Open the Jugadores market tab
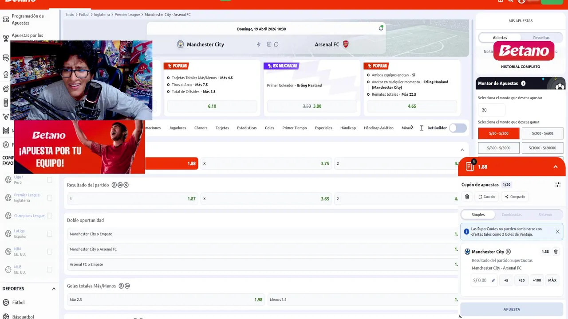This screenshot has height=319, width=568. click(177, 128)
